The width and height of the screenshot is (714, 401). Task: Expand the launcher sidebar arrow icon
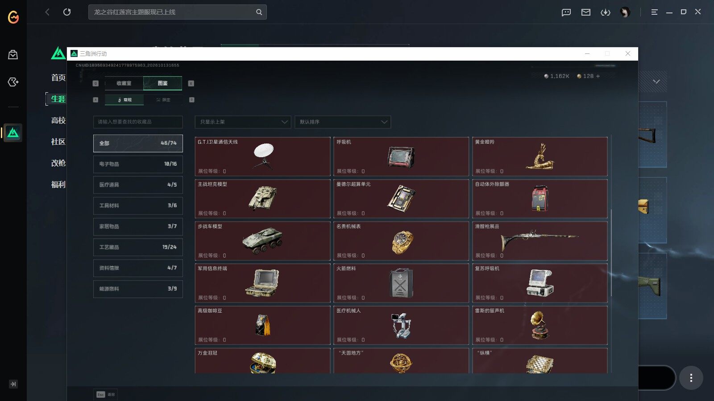(x=13, y=384)
